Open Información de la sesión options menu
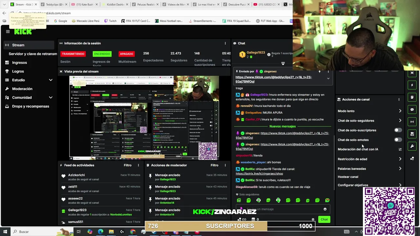 coord(225,43)
